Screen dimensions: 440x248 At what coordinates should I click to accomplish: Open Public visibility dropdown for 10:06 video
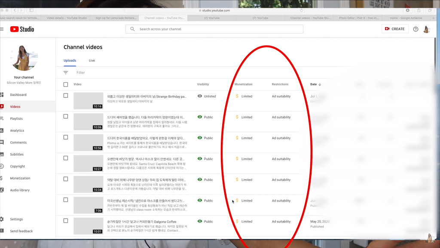click(205, 117)
